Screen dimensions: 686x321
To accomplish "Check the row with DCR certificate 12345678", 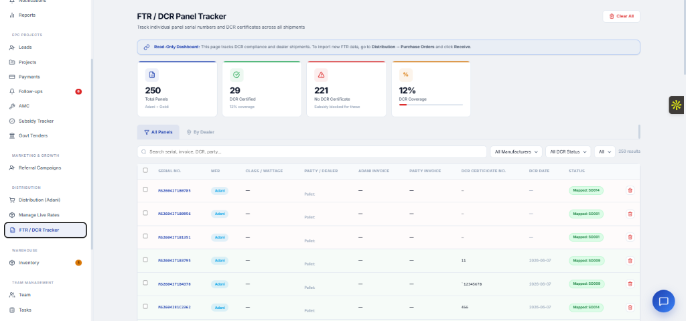I will pyautogui.click(x=145, y=283).
